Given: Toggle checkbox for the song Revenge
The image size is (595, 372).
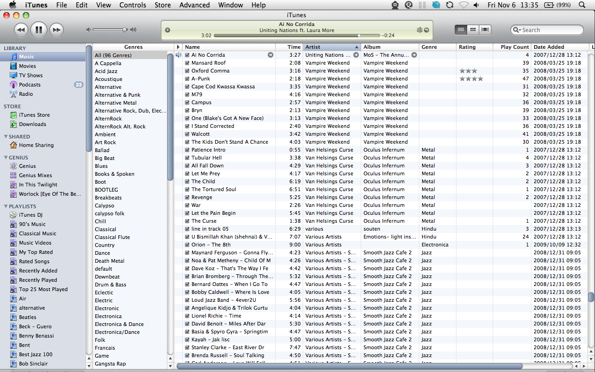Looking at the screenshot, I should (x=187, y=197).
